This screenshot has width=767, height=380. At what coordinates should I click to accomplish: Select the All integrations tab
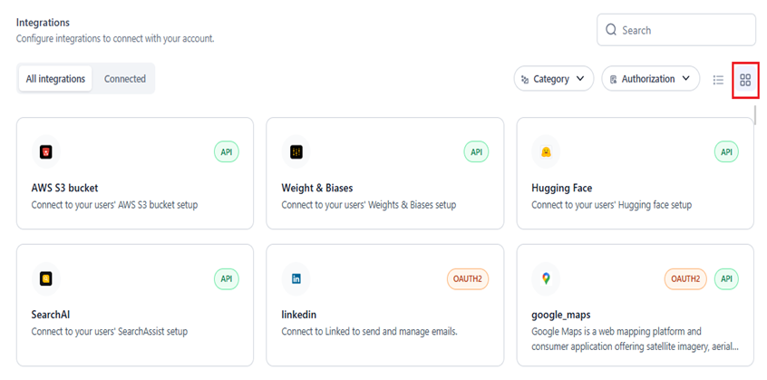55,79
